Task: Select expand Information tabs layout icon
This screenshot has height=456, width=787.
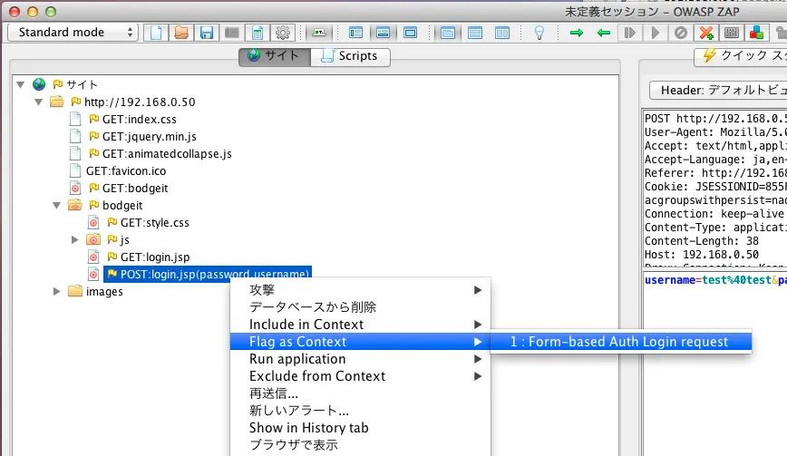Action: 383,33
